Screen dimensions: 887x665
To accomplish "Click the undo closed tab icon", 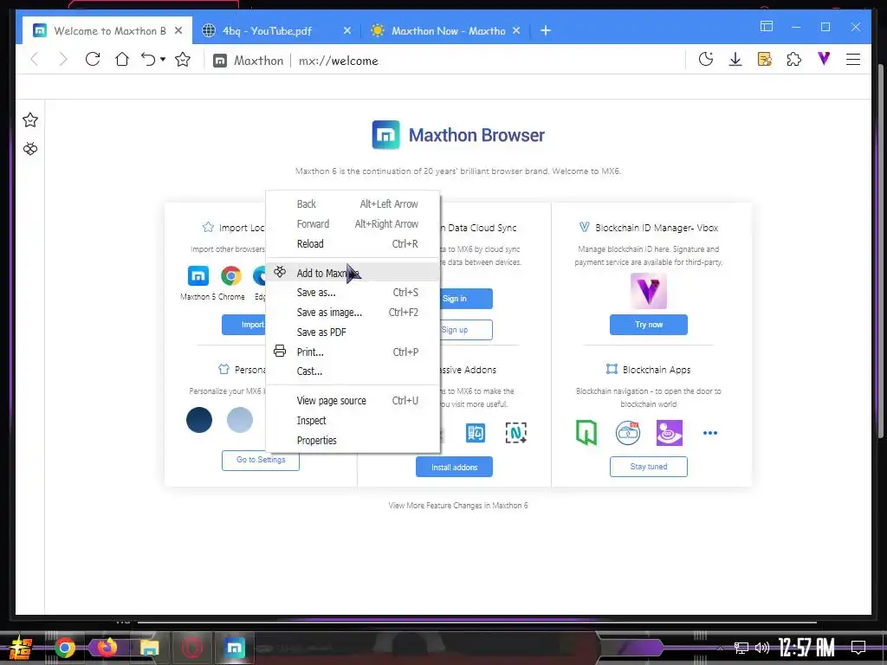I will point(148,59).
